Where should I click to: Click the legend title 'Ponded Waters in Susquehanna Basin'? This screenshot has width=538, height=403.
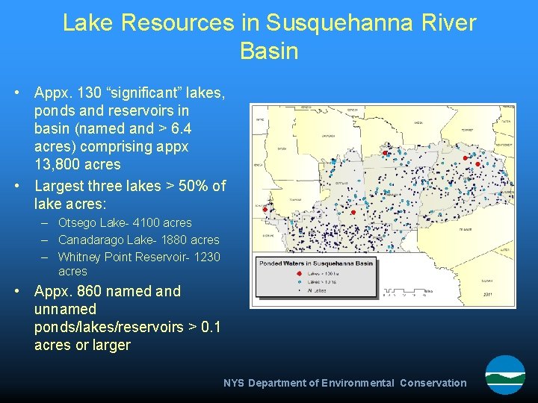point(316,263)
